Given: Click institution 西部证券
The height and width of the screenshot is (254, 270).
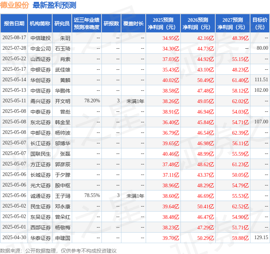Looking at the screenshot, I should click(41, 227).
